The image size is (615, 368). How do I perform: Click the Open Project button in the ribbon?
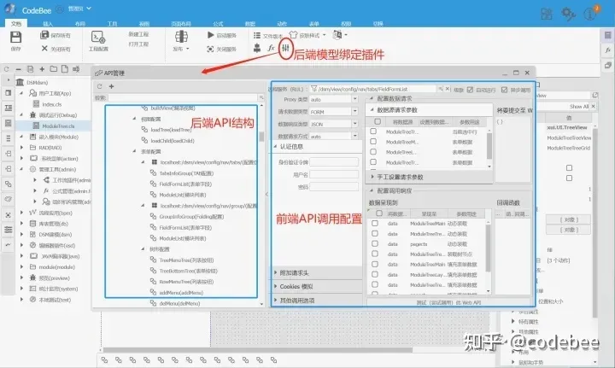pyautogui.click(x=138, y=44)
